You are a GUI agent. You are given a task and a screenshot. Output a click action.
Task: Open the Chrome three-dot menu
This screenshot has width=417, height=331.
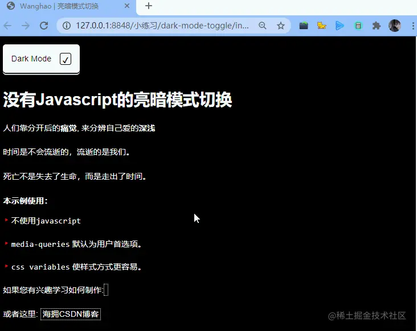(x=413, y=26)
